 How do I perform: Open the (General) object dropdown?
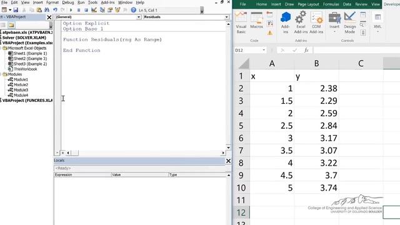pyautogui.click(x=139, y=17)
